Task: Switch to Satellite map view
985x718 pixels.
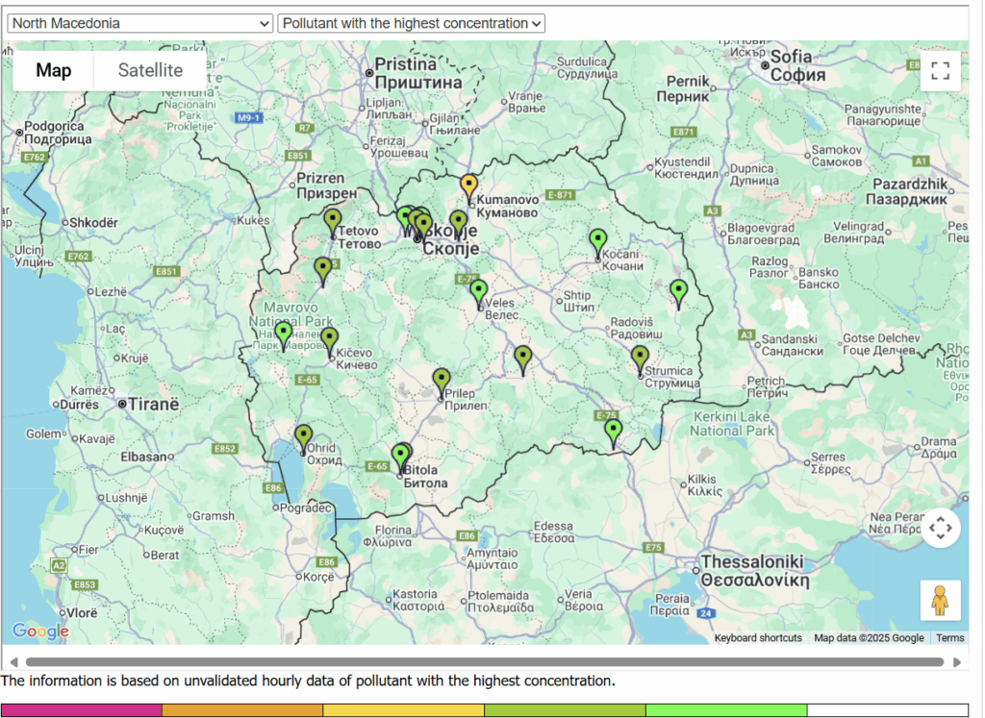Action: tap(150, 70)
